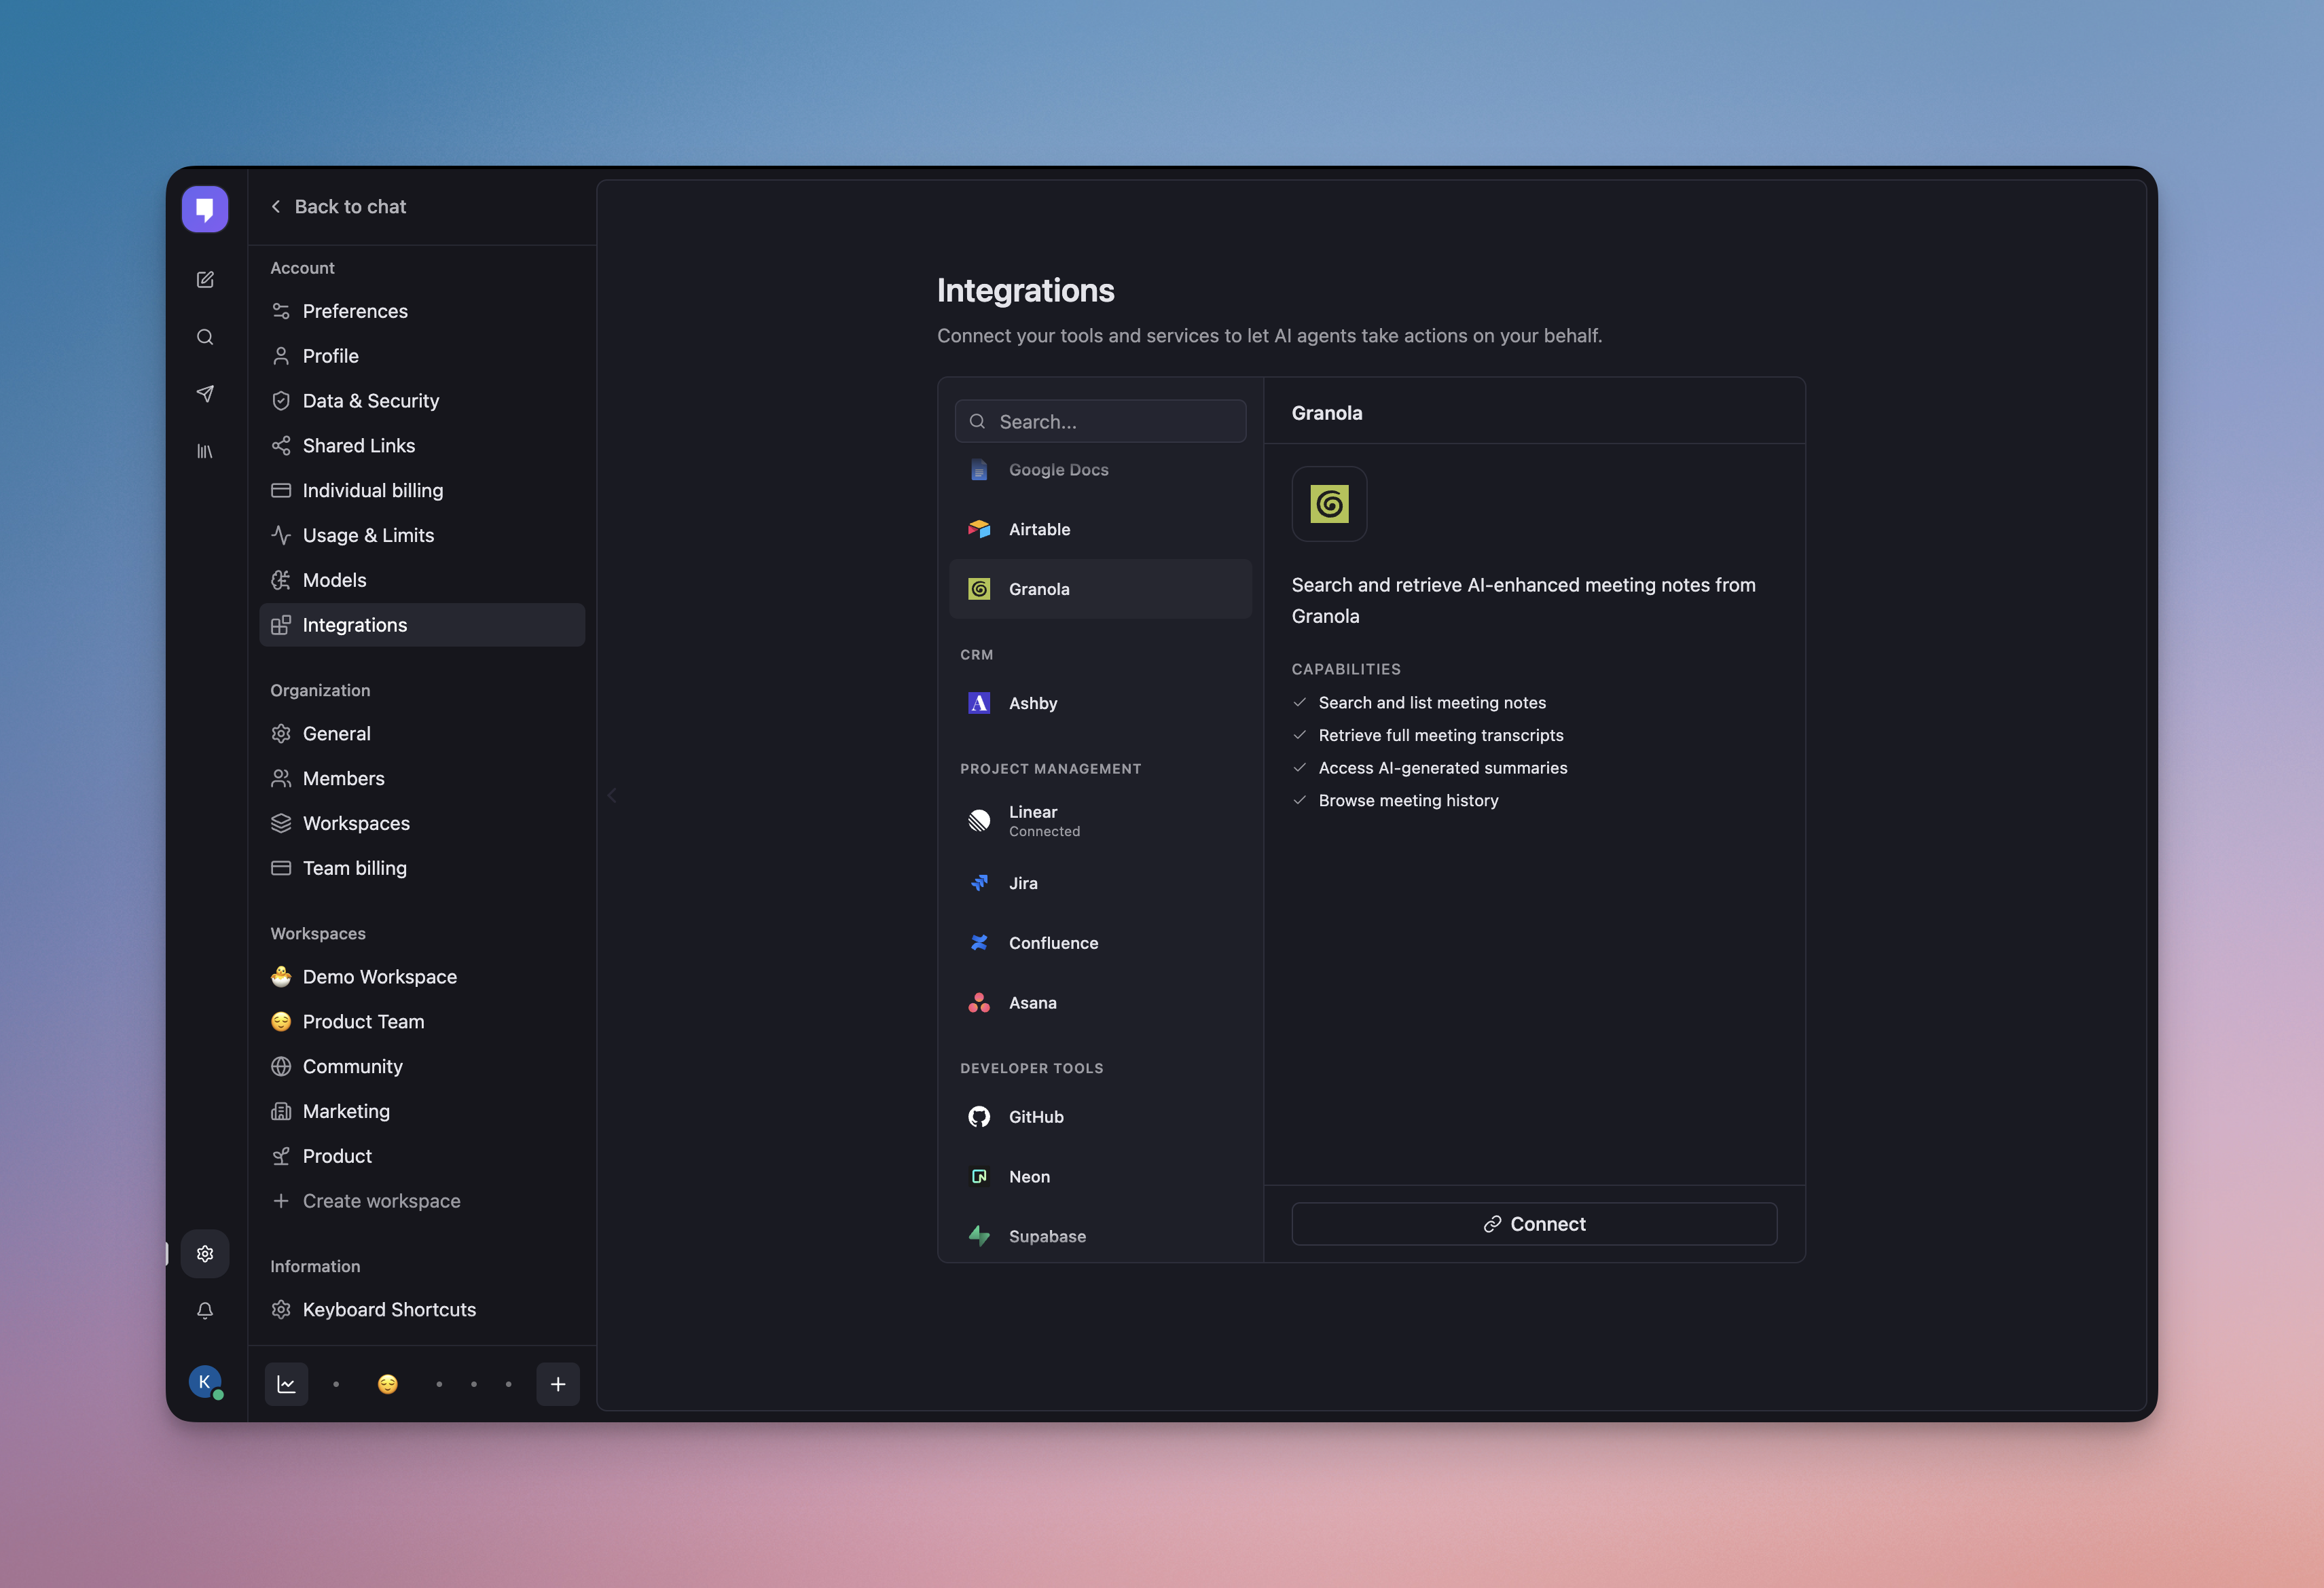Screen dimensions: 2324x1588
Task: Click the chart icon in bottom bar
Action: 286,1384
